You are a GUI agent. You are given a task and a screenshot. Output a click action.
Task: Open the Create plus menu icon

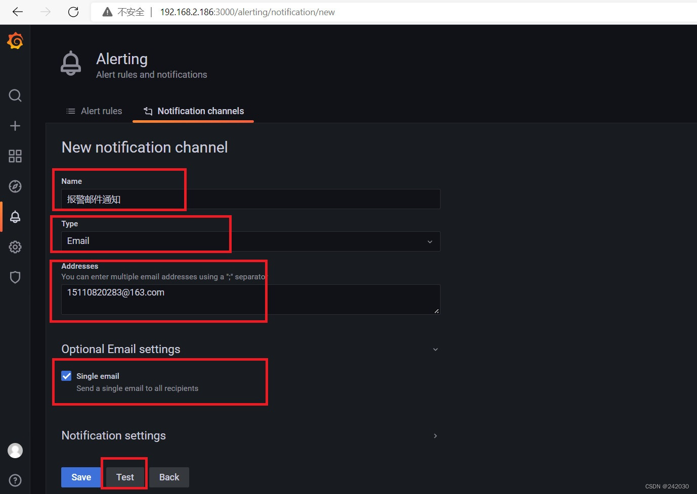pyautogui.click(x=15, y=126)
